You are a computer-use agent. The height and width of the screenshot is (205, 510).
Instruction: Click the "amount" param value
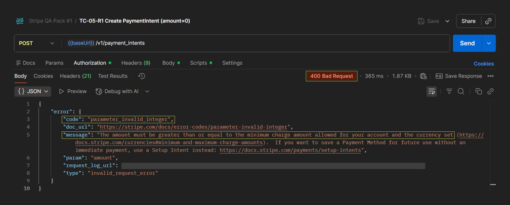[103, 158]
